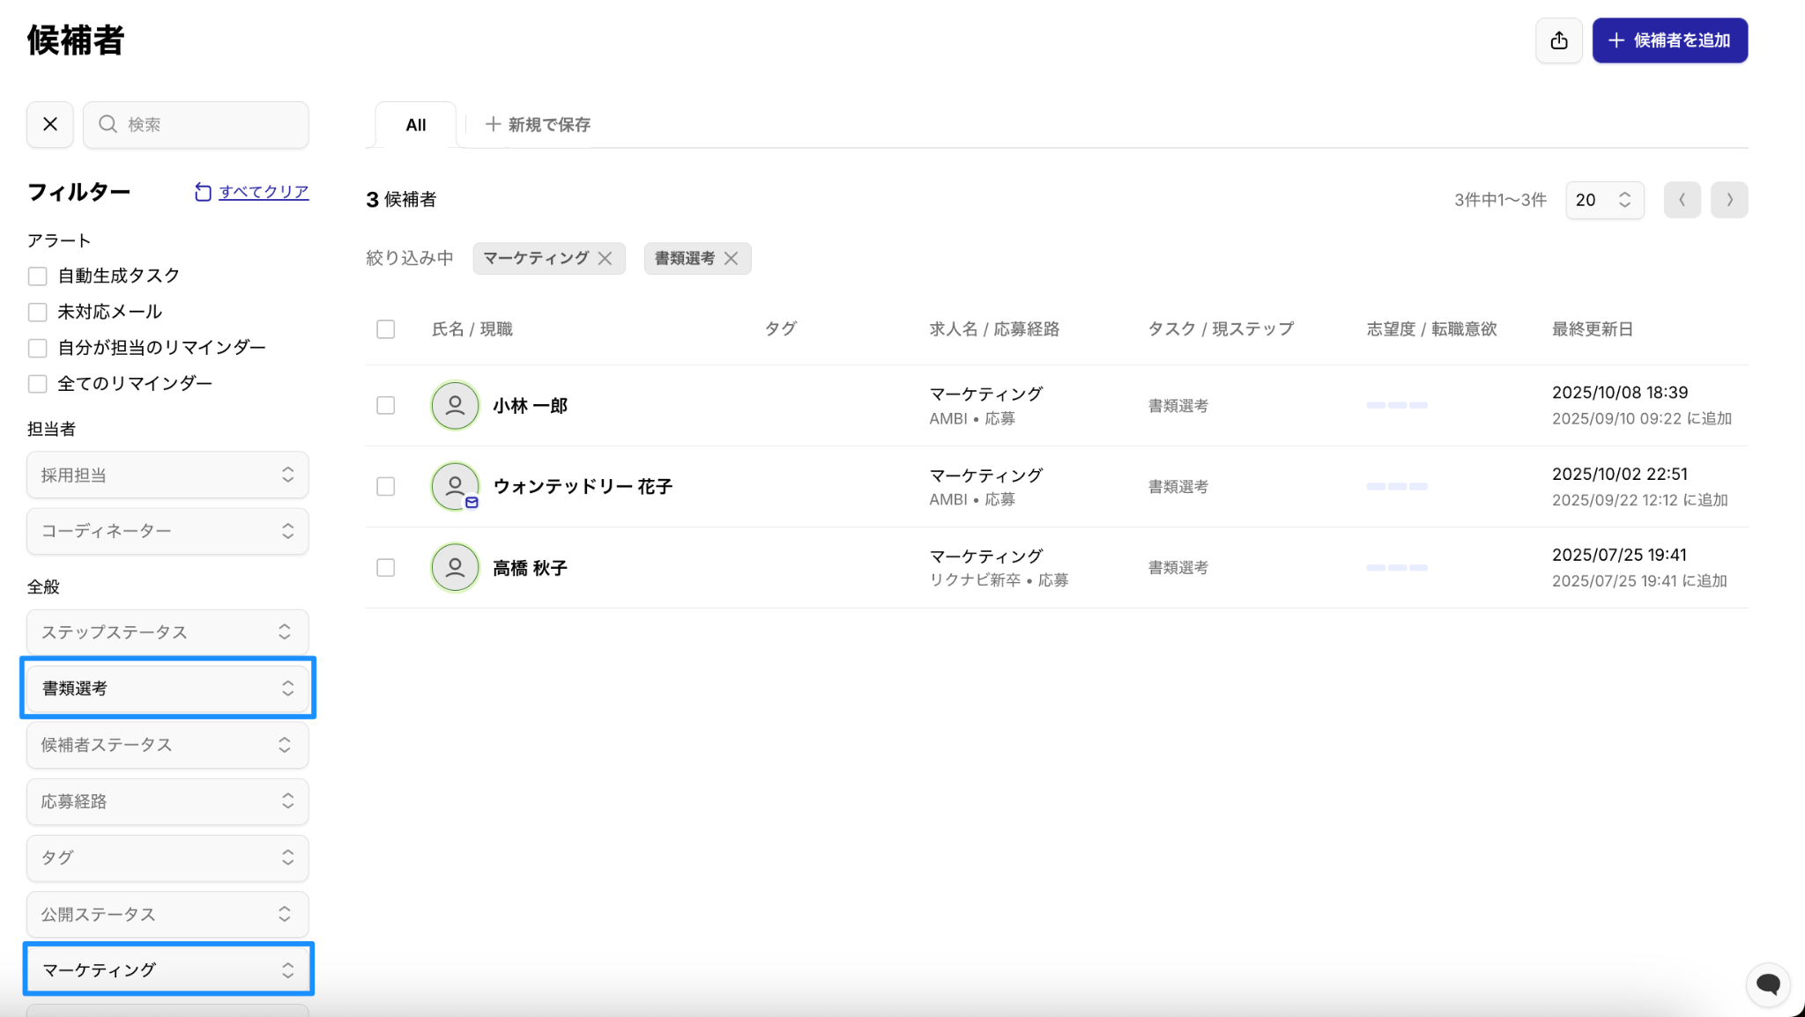Go to next page arrow
The width and height of the screenshot is (1805, 1017).
(1728, 200)
